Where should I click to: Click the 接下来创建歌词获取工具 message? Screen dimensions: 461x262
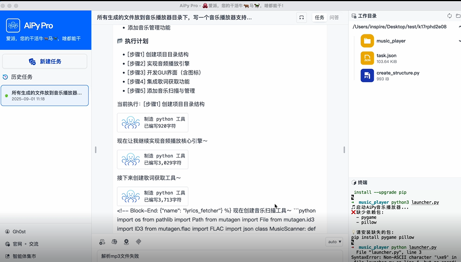[x=149, y=178]
